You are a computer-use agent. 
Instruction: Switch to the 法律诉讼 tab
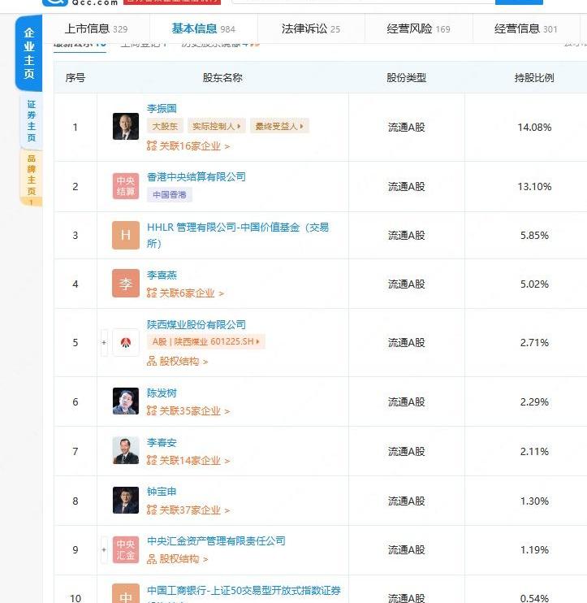pyautogui.click(x=310, y=28)
